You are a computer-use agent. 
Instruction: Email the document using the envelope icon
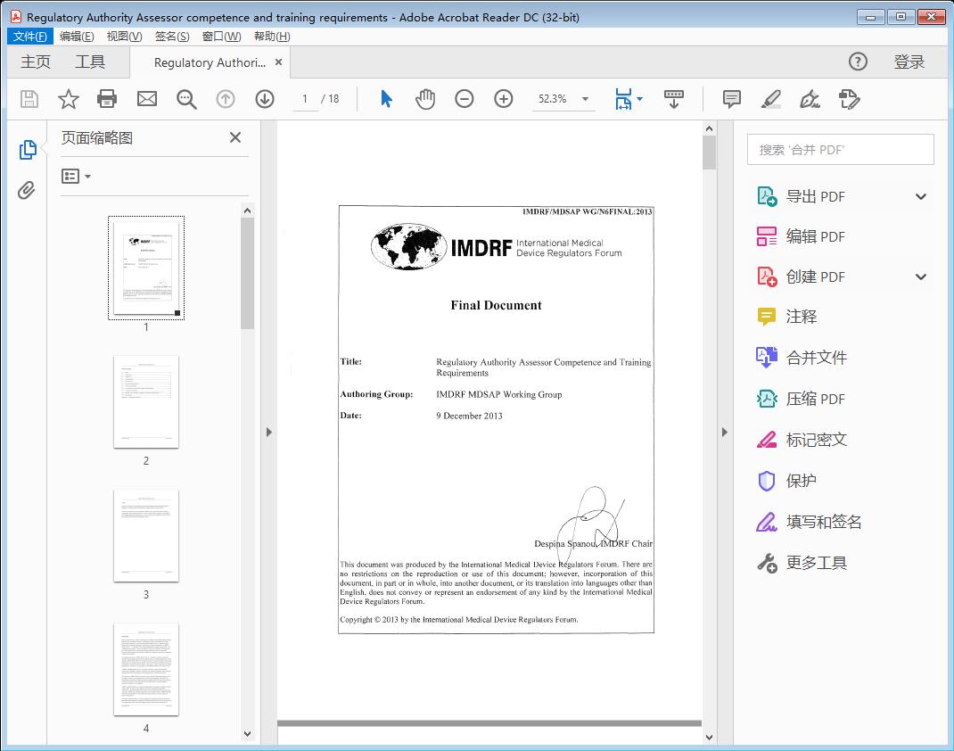[146, 99]
